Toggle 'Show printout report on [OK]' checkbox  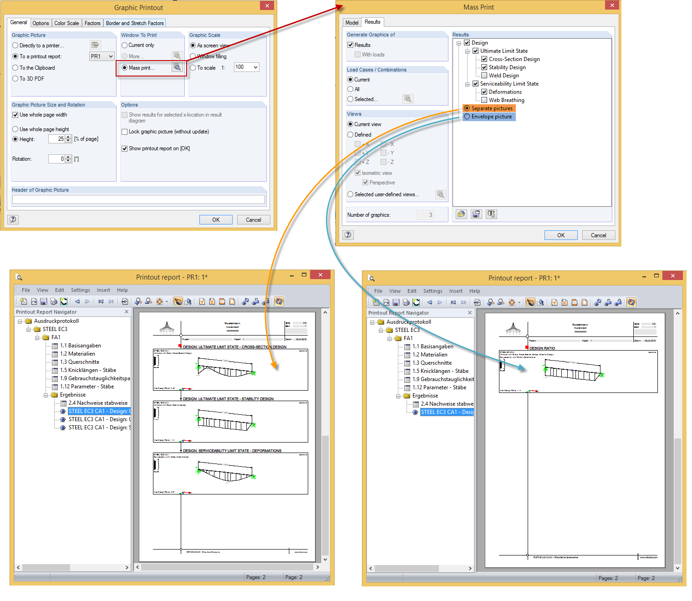click(124, 148)
